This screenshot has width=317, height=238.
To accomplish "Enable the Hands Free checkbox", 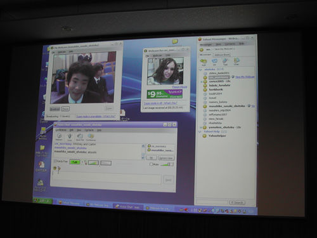I will pos(55,161).
